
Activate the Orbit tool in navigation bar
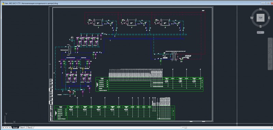(x=270, y=59)
